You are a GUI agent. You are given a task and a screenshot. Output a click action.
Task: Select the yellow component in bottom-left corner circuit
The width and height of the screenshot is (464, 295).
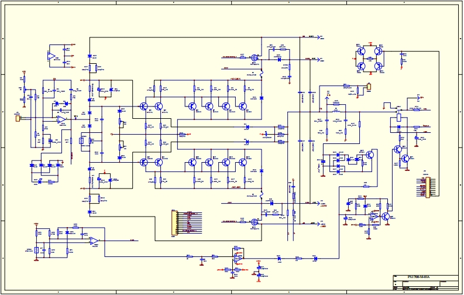36,250
